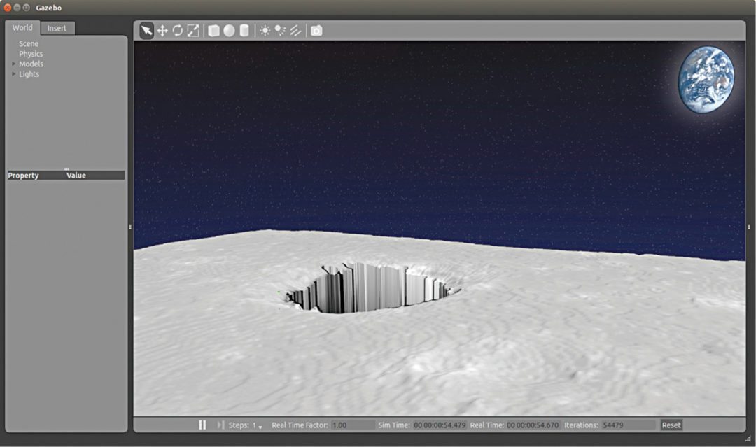756x447 pixels.
Task: Step the simulation forward once
Action: pyautogui.click(x=220, y=425)
